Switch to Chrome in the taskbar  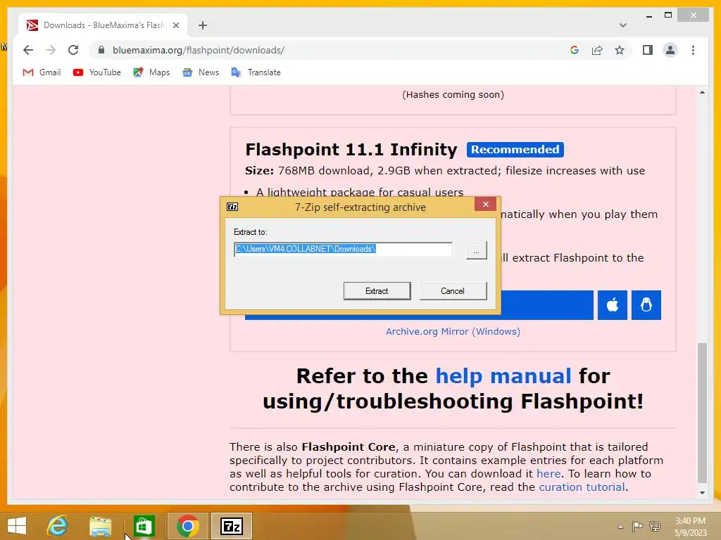click(x=187, y=526)
